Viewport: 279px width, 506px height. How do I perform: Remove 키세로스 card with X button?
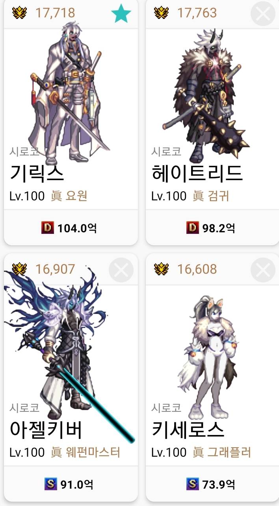click(x=263, y=270)
